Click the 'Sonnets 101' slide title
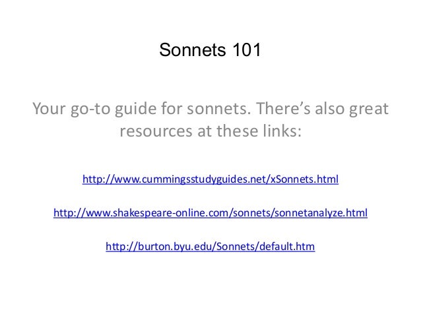This screenshot has height=316, width=421. [x=210, y=50]
